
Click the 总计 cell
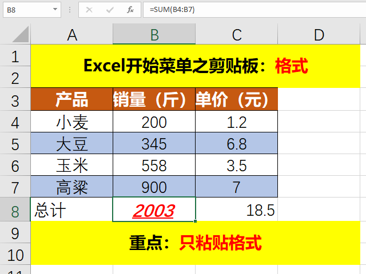pyautogui.click(x=71, y=209)
